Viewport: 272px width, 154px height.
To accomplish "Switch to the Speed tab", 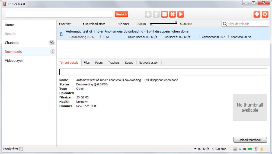I will point(129,63).
